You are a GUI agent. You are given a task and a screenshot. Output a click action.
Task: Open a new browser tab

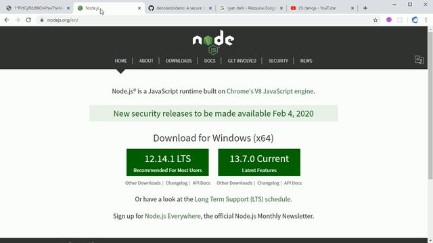point(365,8)
